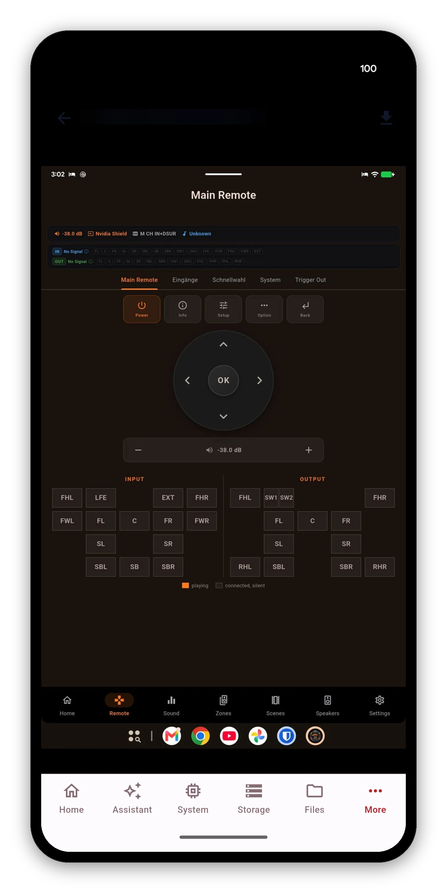Confirm with the OK button

tap(223, 380)
